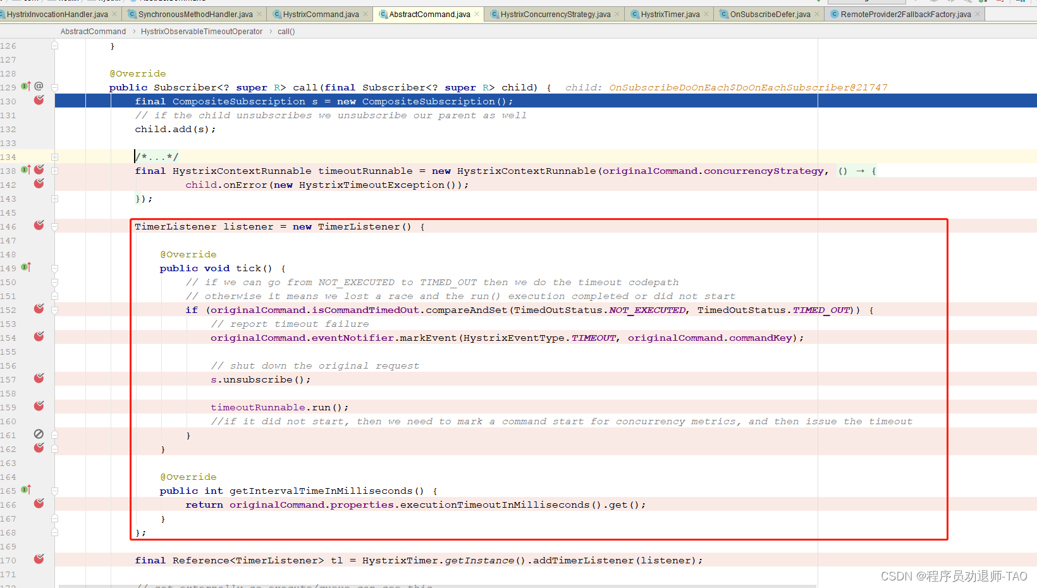Viewport: 1037px width, 588px height.
Task: Close the OnSubscribeDefer.java tab
Action: click(817, 14)
